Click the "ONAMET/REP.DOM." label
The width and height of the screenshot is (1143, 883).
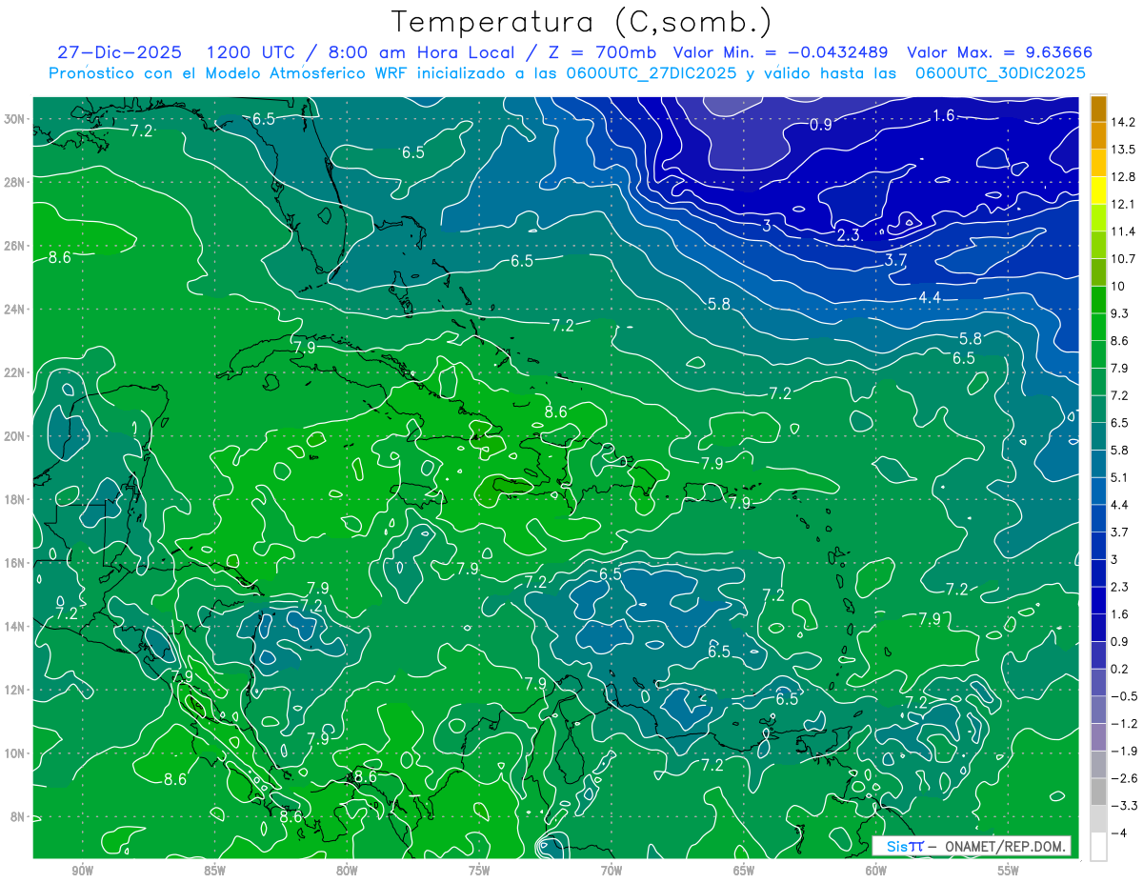[1007, 846]
